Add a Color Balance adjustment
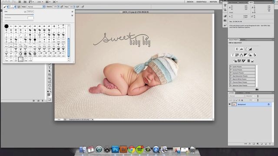Viewport: 278px width, 156px height. pos(242,55)
